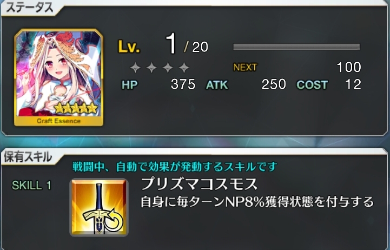Select the SKILL 1 label

tap(31, 185)
